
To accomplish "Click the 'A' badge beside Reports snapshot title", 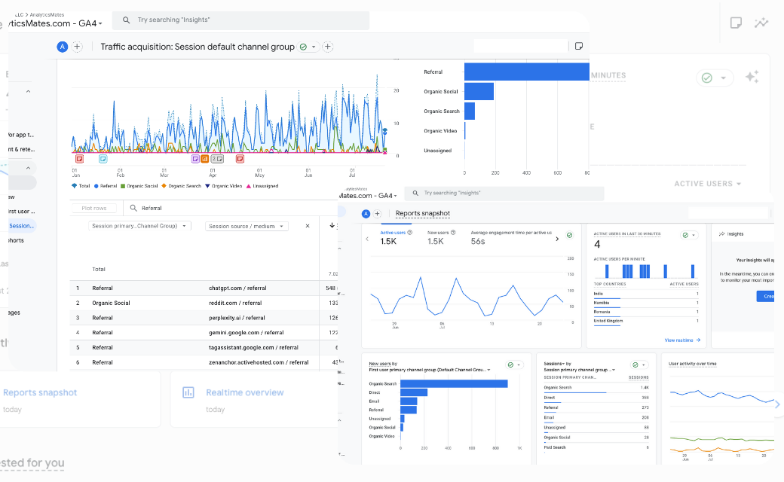I will pos(366,214).
